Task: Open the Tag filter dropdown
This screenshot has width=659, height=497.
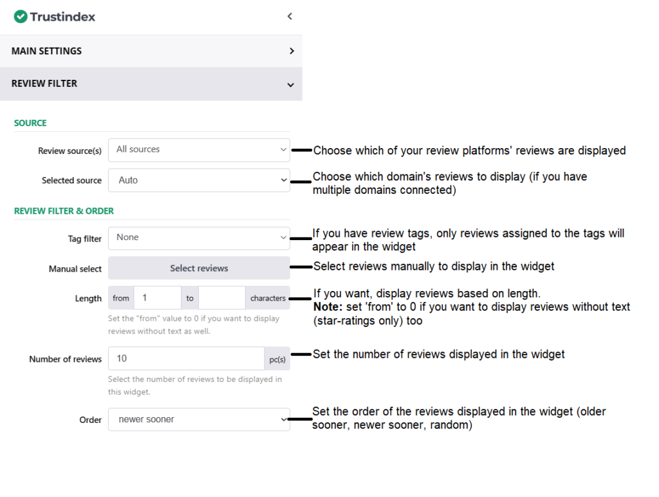Action: [x=199, y=238]
